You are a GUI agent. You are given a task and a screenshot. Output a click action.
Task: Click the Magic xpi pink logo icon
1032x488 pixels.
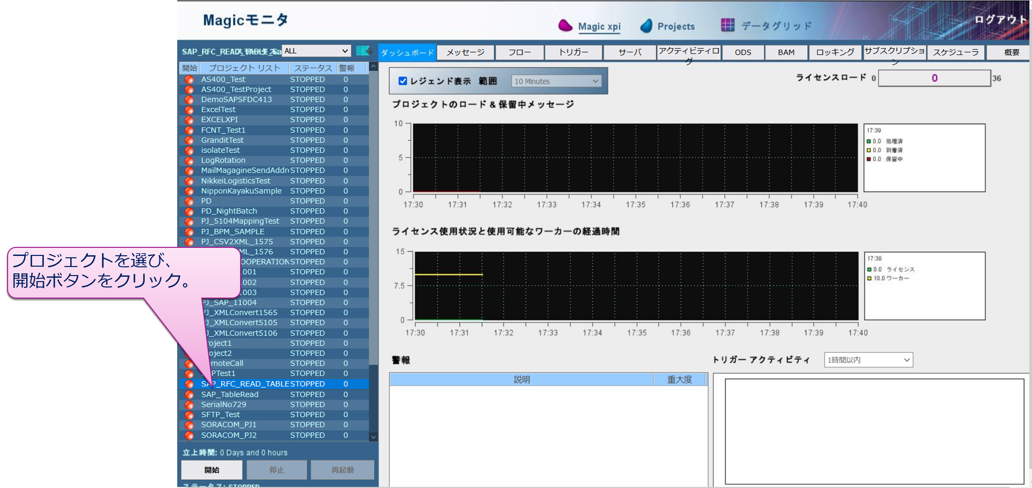(565, 26)
